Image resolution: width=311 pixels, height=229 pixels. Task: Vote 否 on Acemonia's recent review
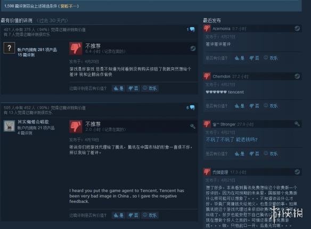(254, 58)
